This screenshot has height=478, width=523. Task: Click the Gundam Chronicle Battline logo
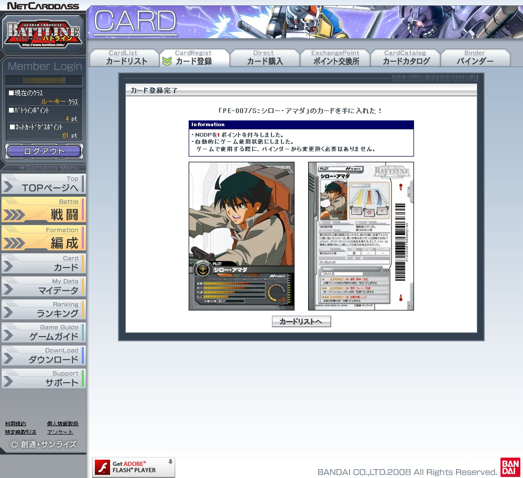(x=43, y=34)
